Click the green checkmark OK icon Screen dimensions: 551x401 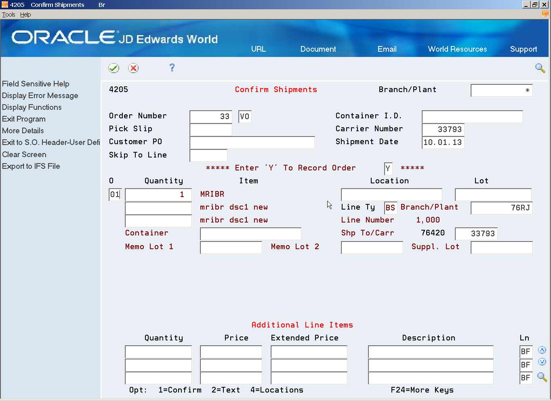pos(114,68)
